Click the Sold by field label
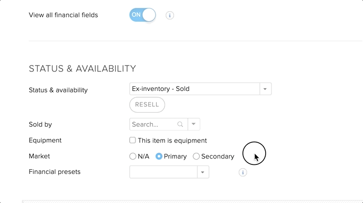This screenshot has width=363, height=203. [40, 124]
